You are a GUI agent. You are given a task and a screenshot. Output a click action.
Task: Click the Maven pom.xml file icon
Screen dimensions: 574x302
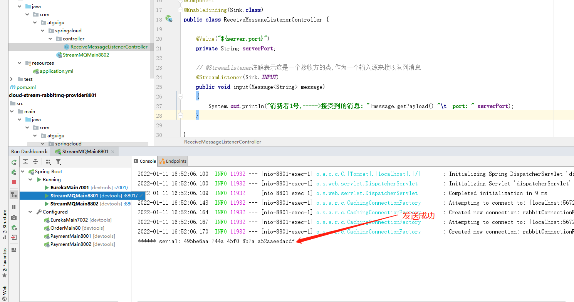[13, 87]
